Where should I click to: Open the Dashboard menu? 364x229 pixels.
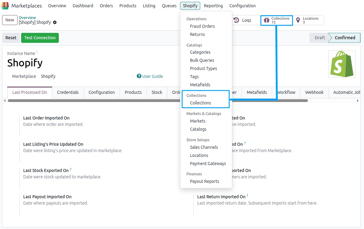click(83, 6)
